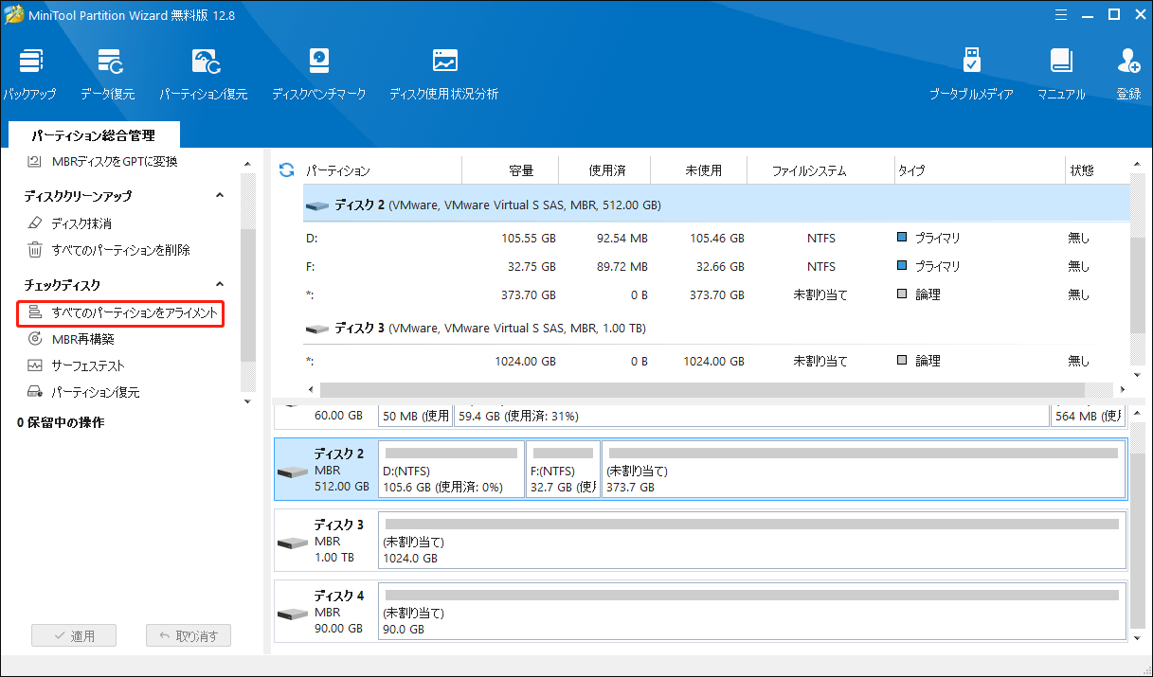The width and height of the screenshot is (1153, 677).
Task: Select the 1024.00 GB unallocated row
Action: click(x=715, y=361)
